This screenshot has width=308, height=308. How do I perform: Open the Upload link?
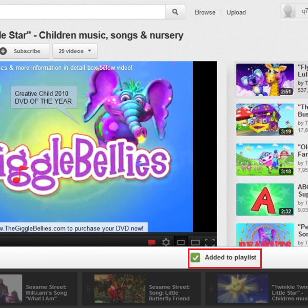236,12
